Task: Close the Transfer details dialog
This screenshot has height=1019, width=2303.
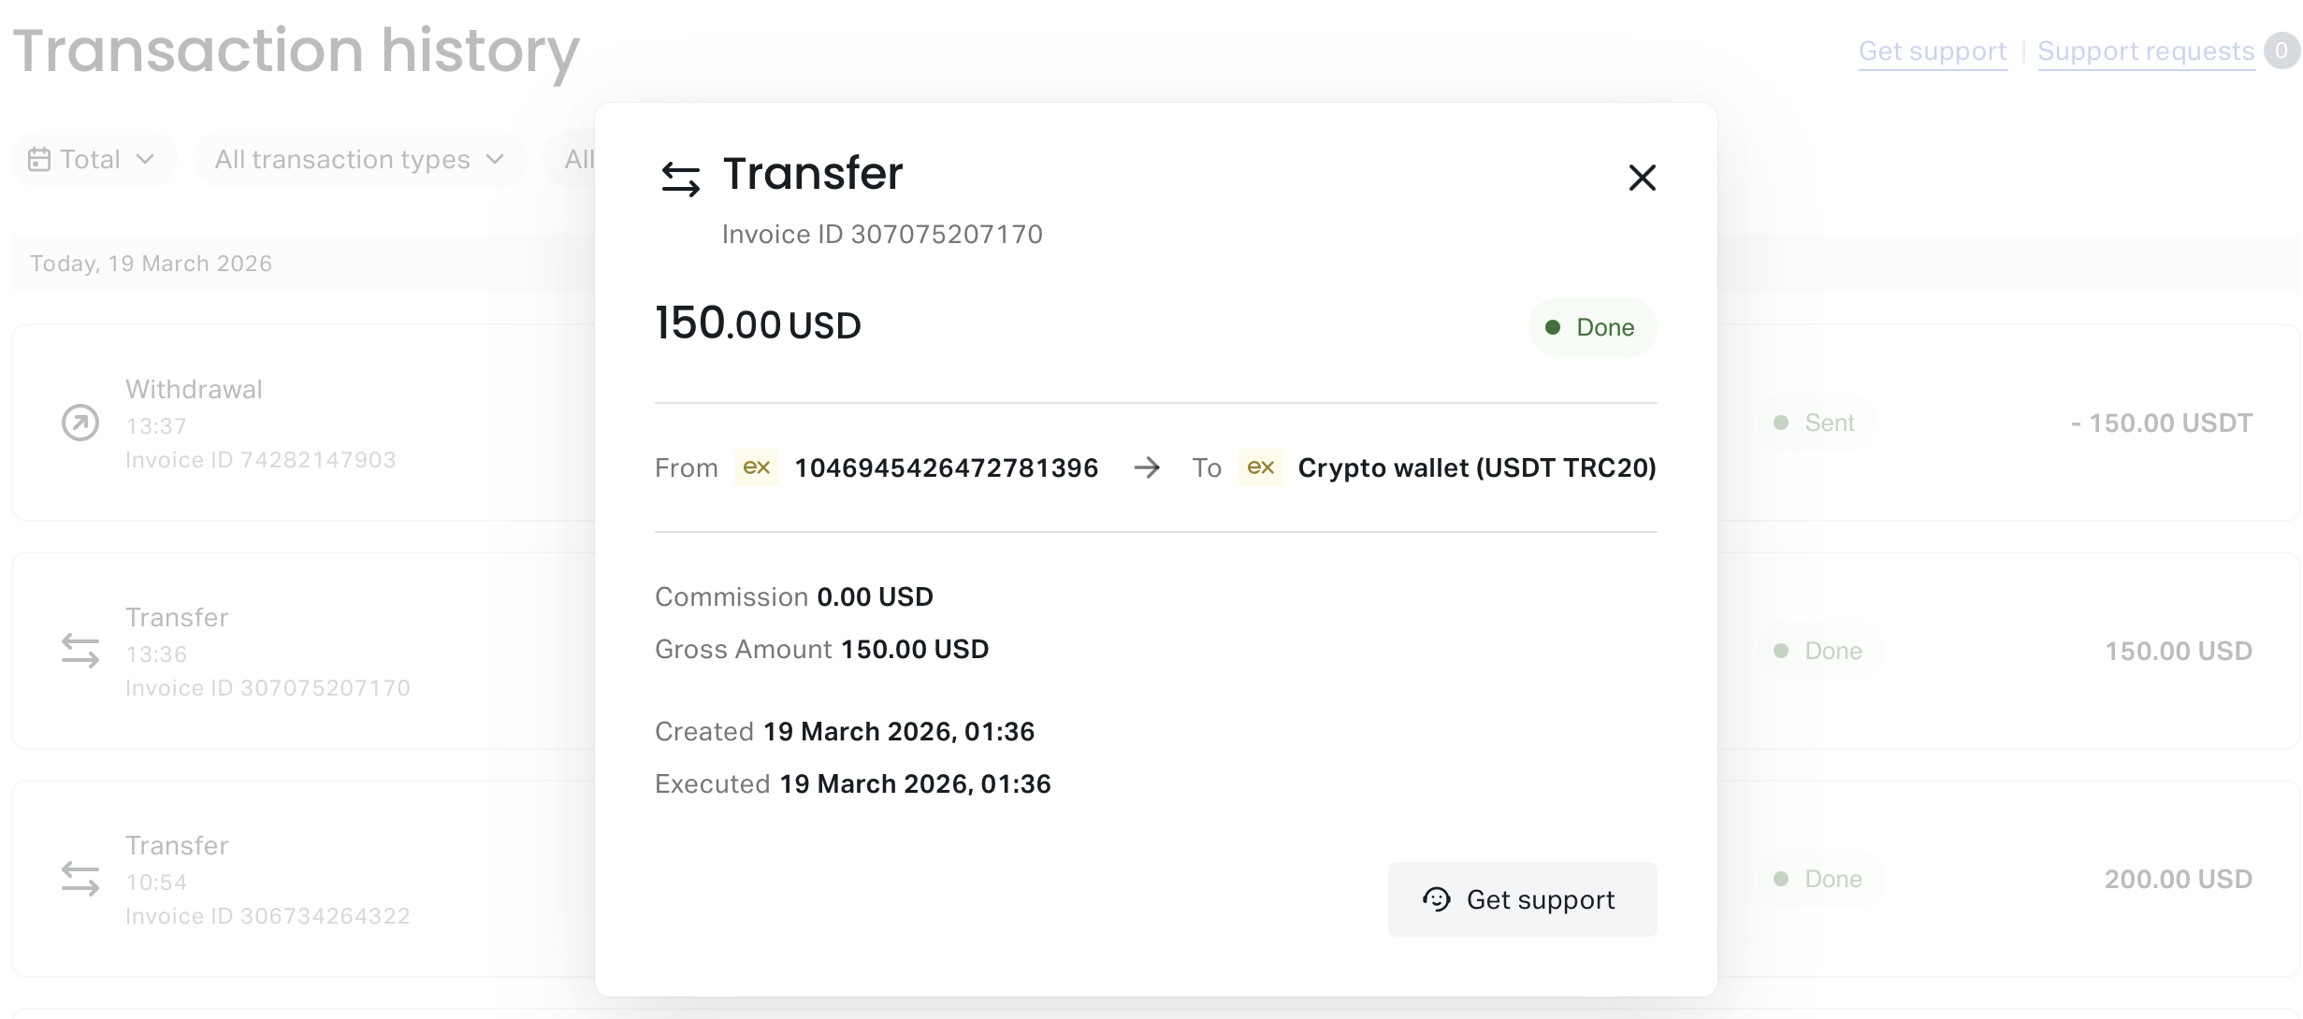Action: tap(1643, 178)
